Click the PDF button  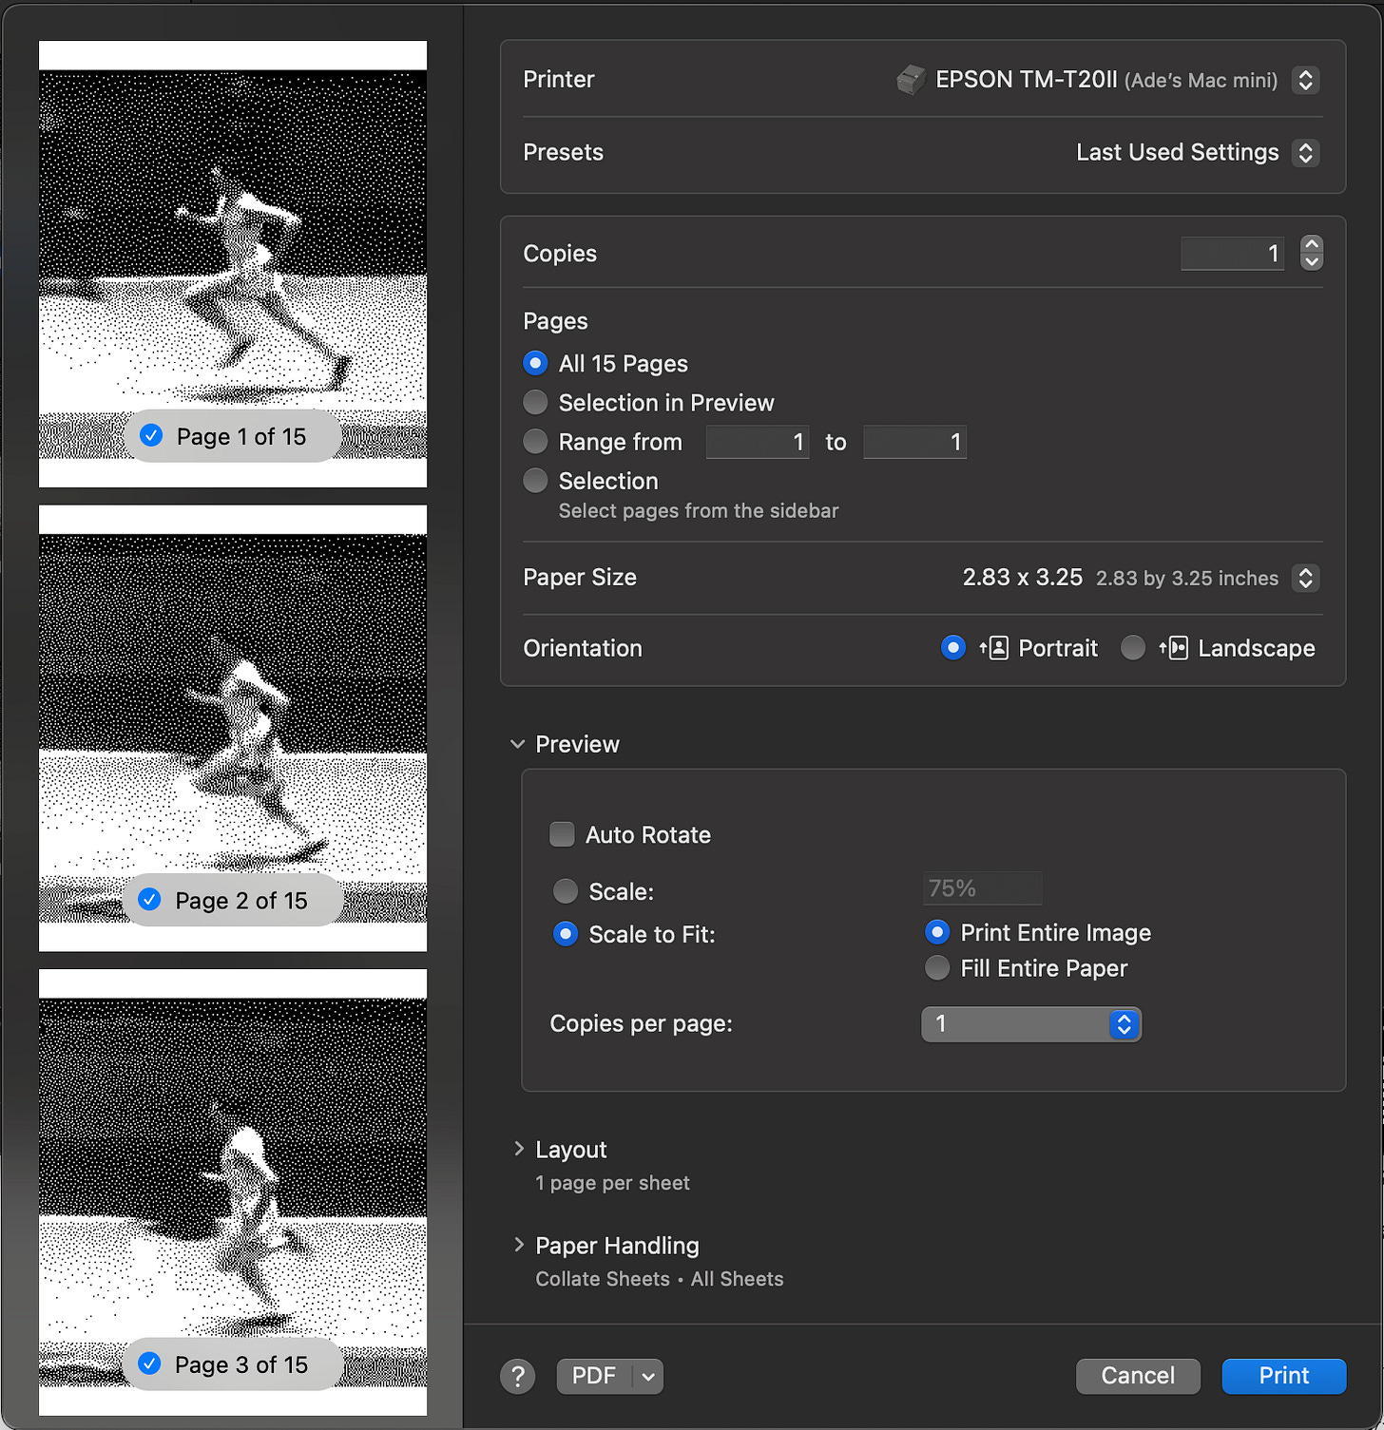point(594,1376)
